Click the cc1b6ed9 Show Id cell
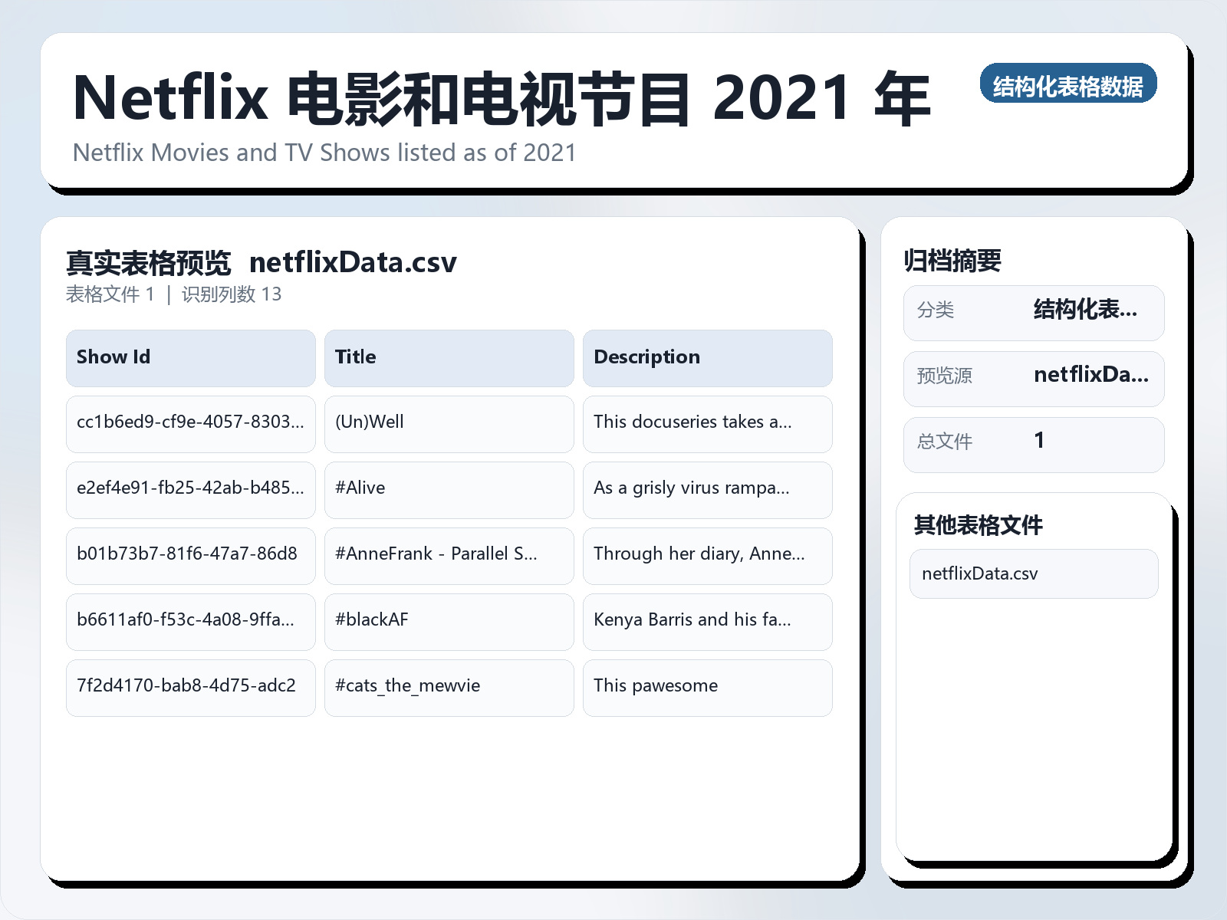The width and height of the screenshot is (1227, 920). pos(190,424)
